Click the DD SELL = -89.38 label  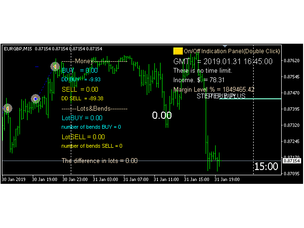pyautogui.click(x=82, y=98)
